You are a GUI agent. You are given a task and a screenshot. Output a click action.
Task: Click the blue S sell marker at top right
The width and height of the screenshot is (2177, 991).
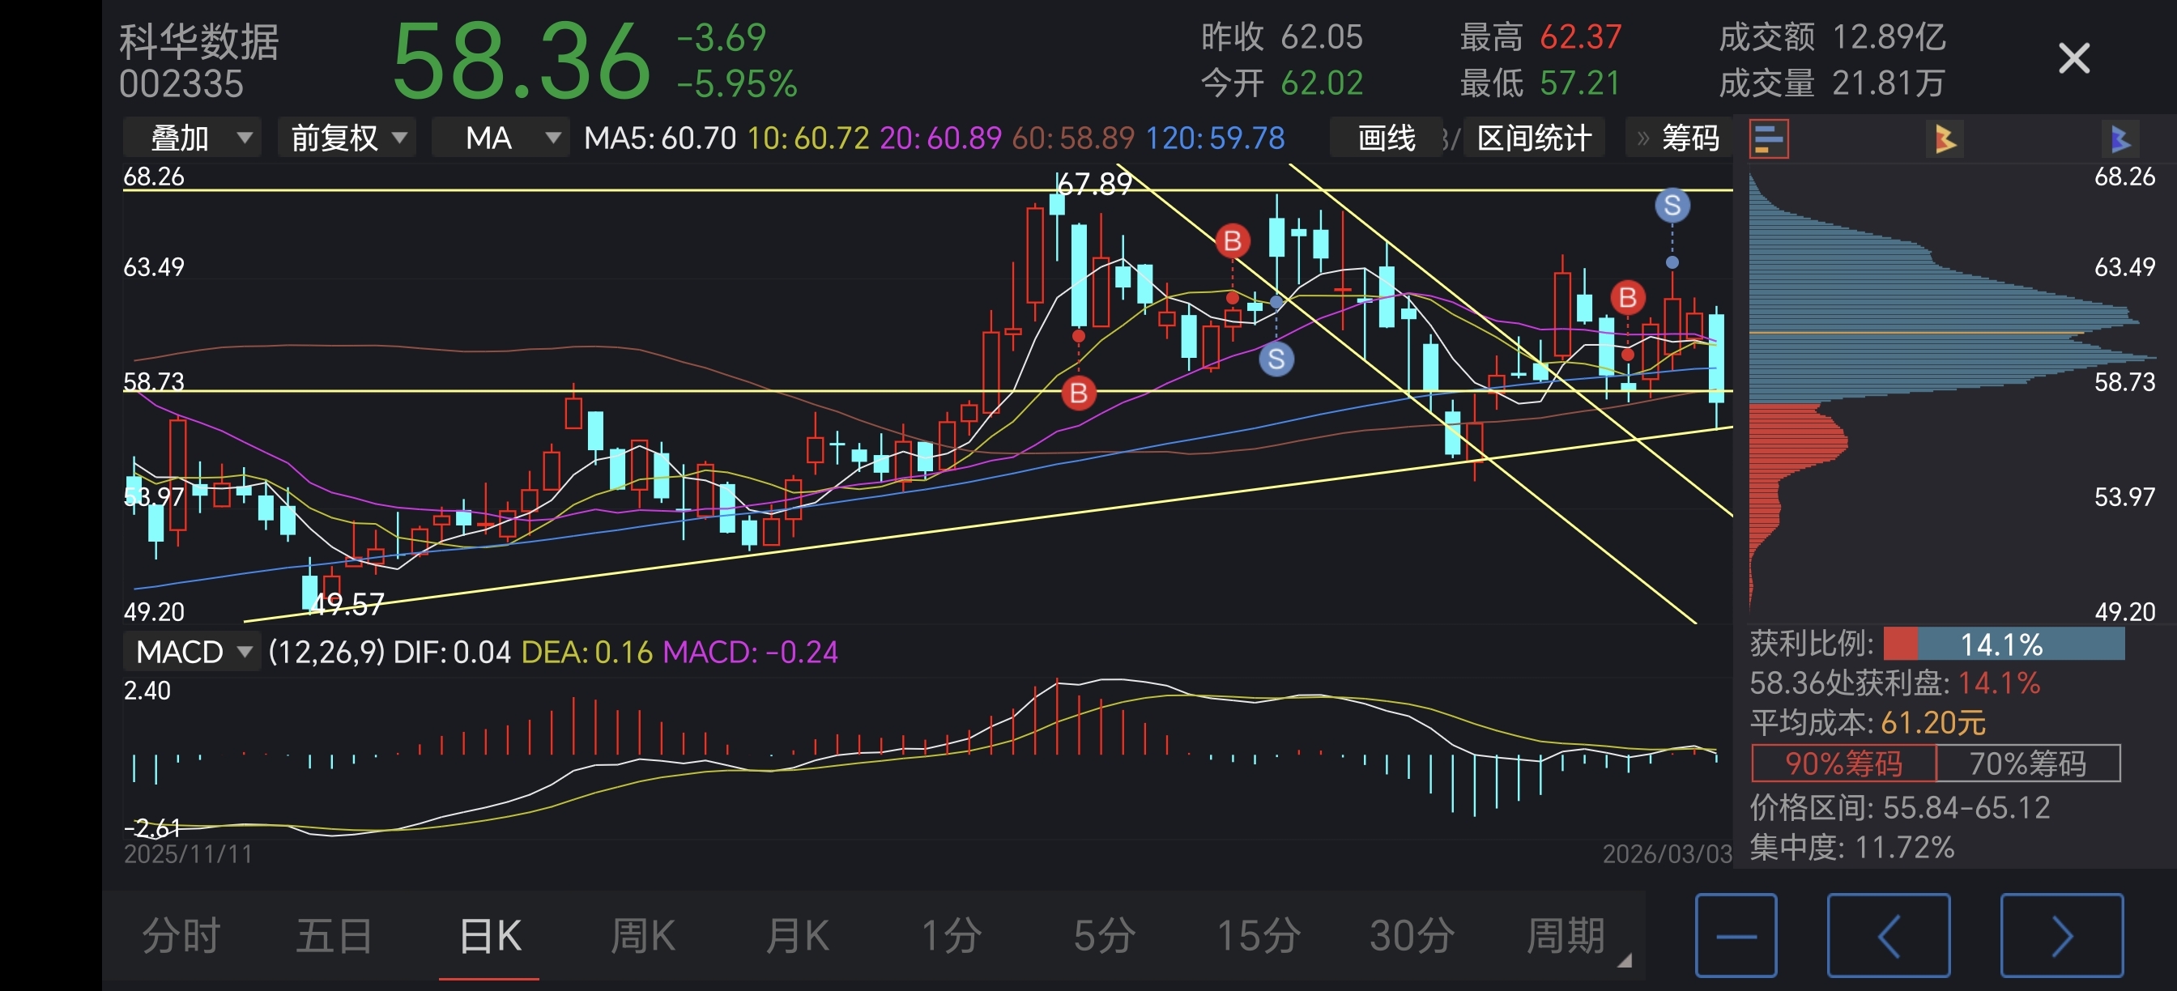pos(1672,206)
